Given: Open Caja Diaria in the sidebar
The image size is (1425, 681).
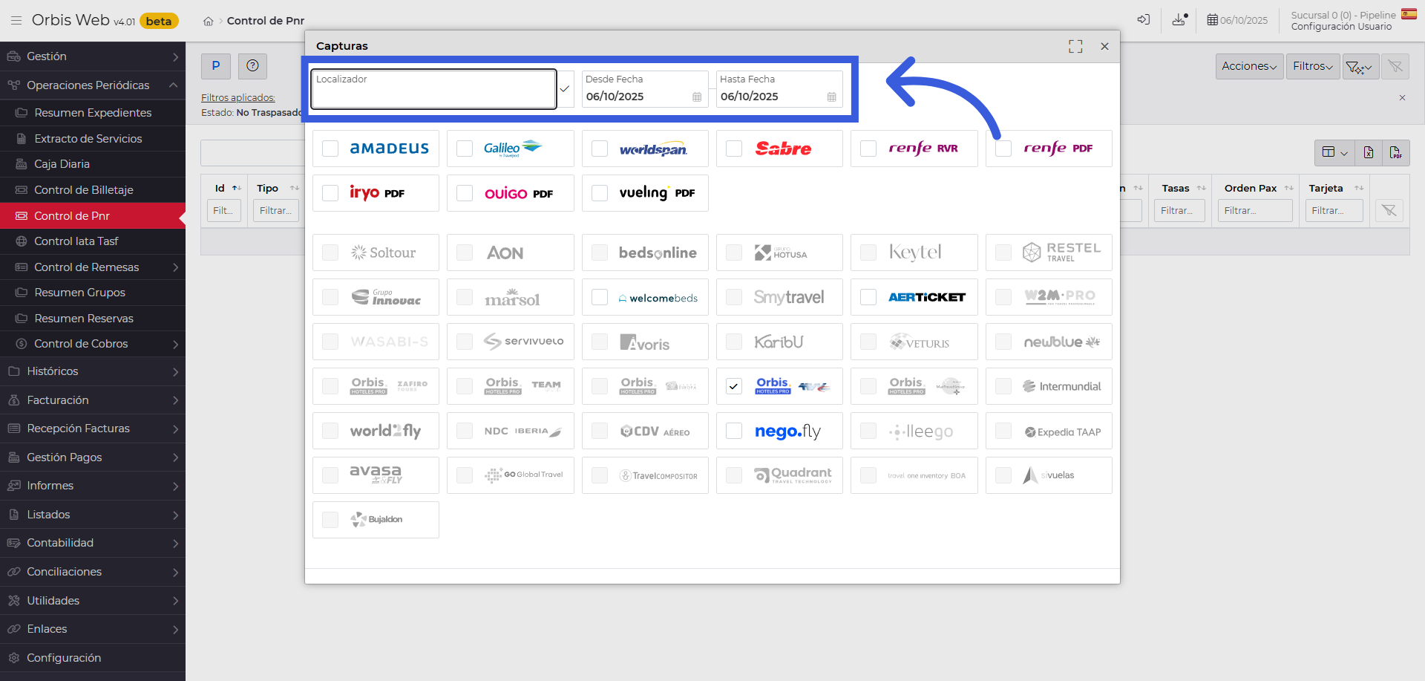Looking at the screenshot, I should click(93, 164).
